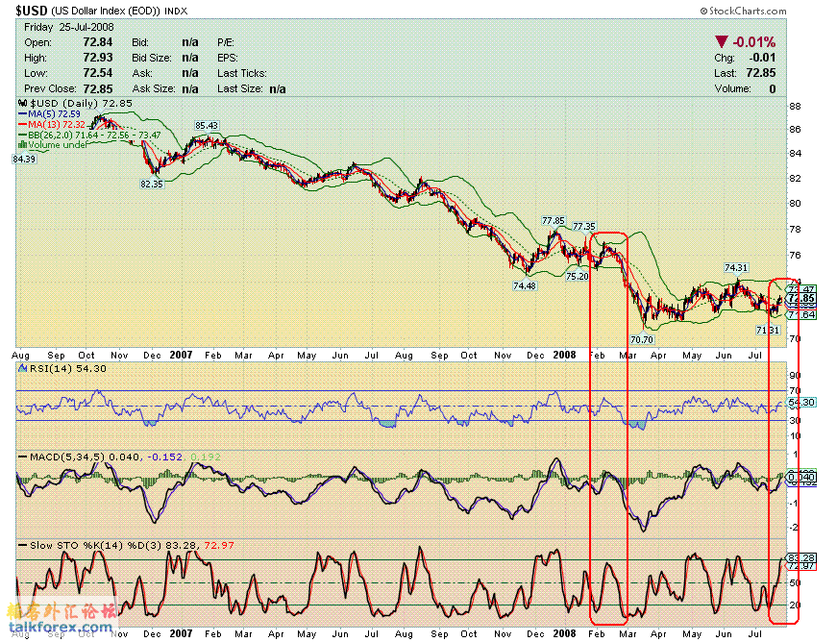Click the Ask Size label
The width and height of the screenshot is (837, 642).
(x=153, y=88)
